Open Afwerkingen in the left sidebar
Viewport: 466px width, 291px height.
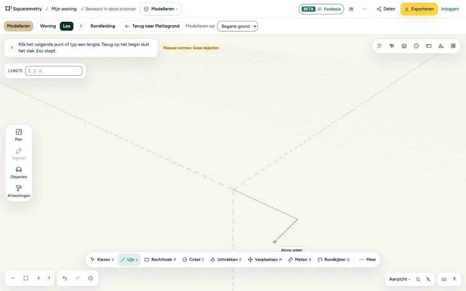tap(19, 191)
